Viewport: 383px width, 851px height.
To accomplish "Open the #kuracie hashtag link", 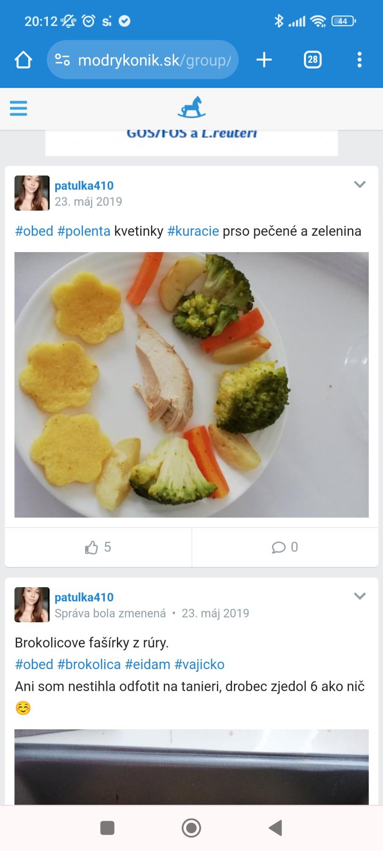I will 193,231.
